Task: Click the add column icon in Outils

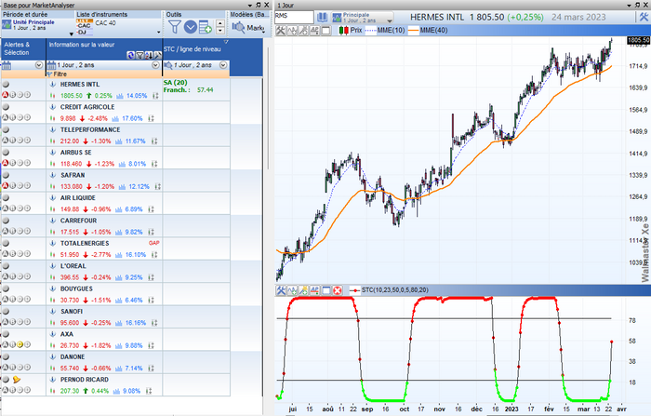Action: 207,26
